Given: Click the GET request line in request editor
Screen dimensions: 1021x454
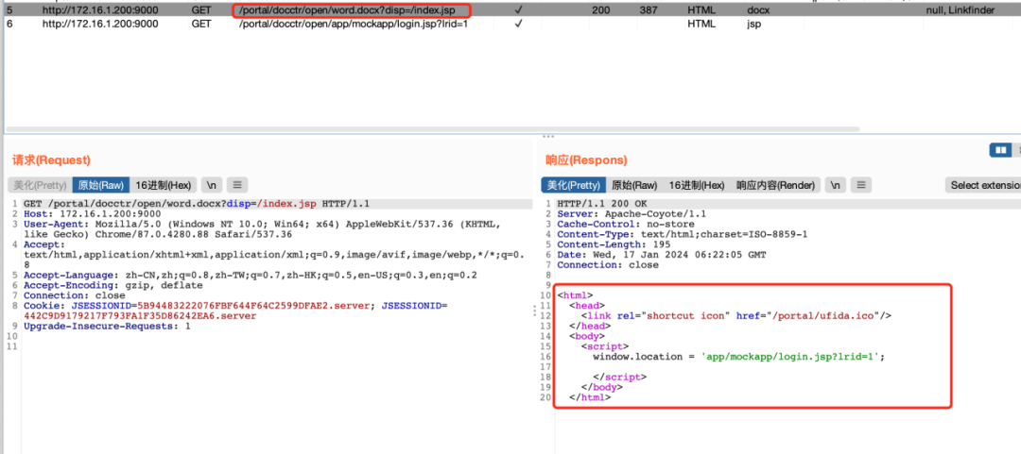Looking at the screenshot, I should (197, 204).
